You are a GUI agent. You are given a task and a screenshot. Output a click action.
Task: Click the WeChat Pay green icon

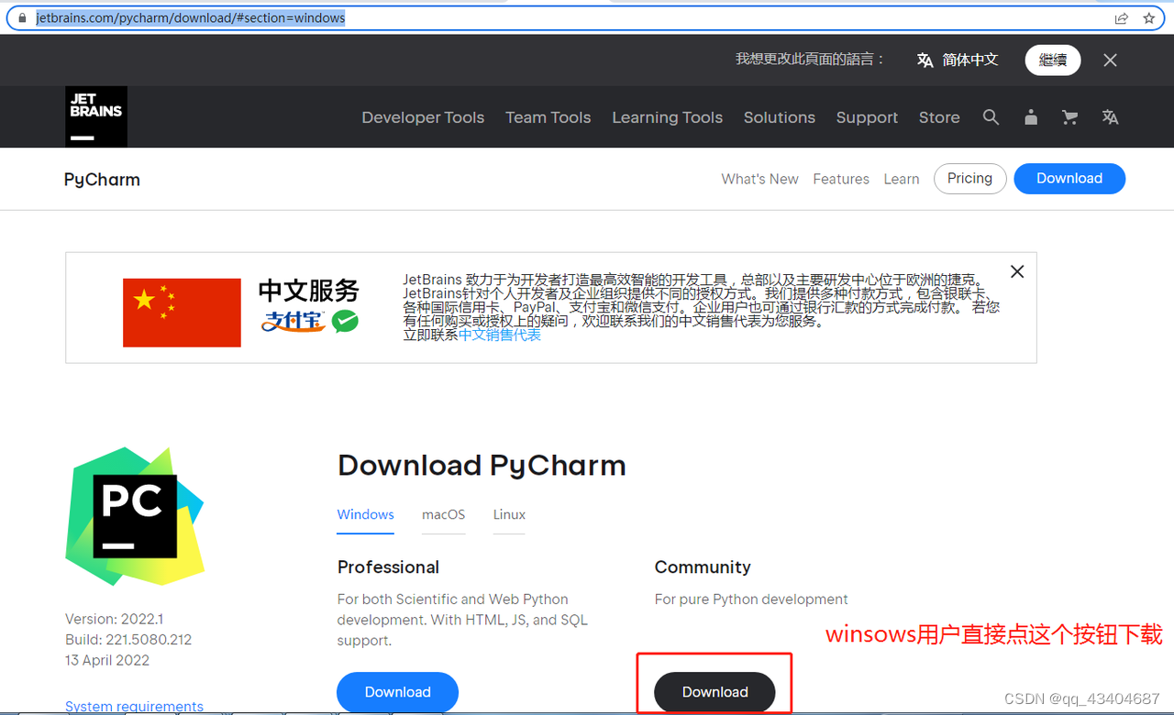345,321
